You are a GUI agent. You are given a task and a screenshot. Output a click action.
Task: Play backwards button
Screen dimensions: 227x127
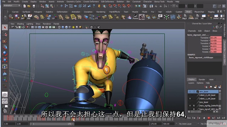point(204,118)
